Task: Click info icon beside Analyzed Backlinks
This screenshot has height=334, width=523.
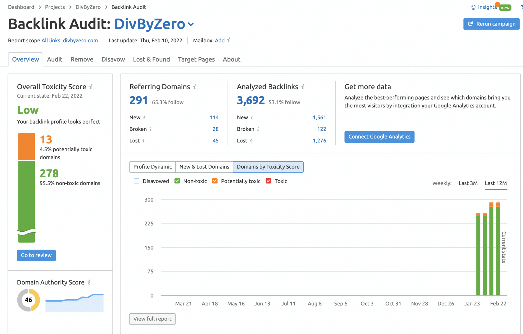Action: pos(303,87)
